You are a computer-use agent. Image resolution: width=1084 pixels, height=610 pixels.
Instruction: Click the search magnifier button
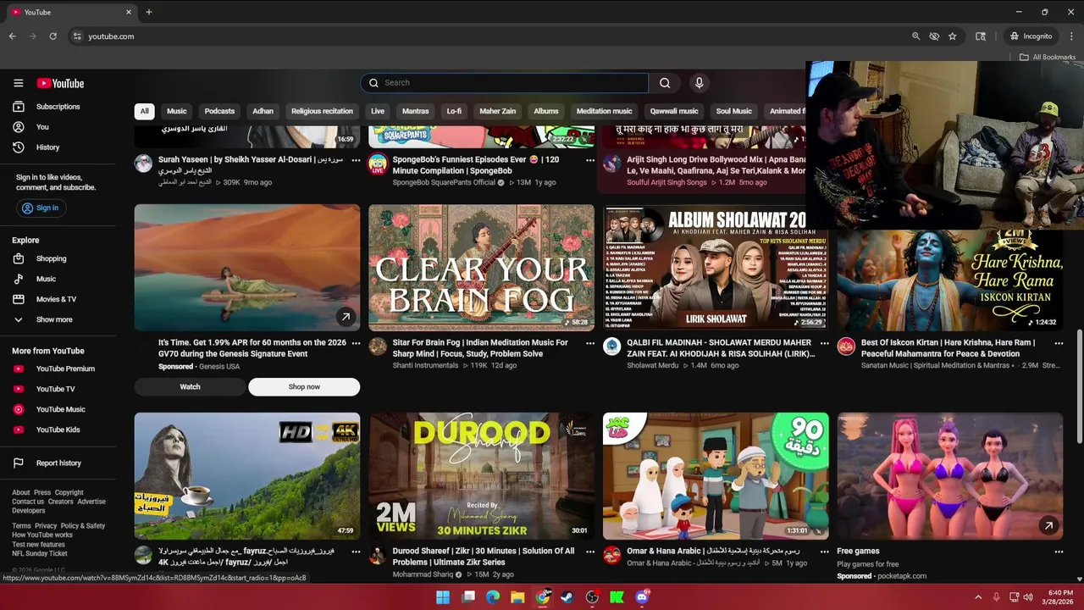[x=665, y=82]
